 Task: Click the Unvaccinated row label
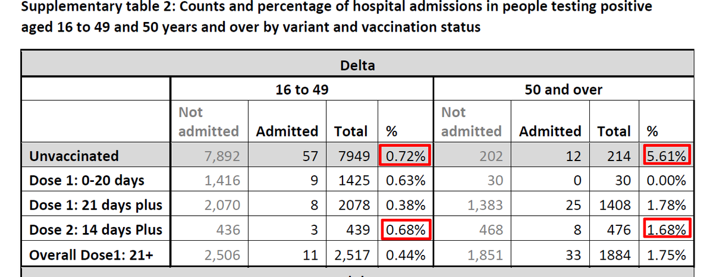pos(74,156)
